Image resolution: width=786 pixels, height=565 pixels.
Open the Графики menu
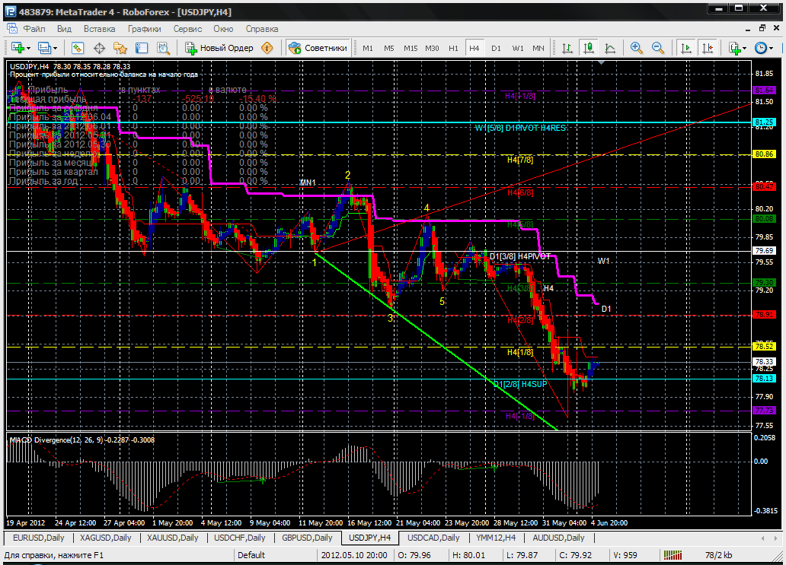(x=144, y=28)
